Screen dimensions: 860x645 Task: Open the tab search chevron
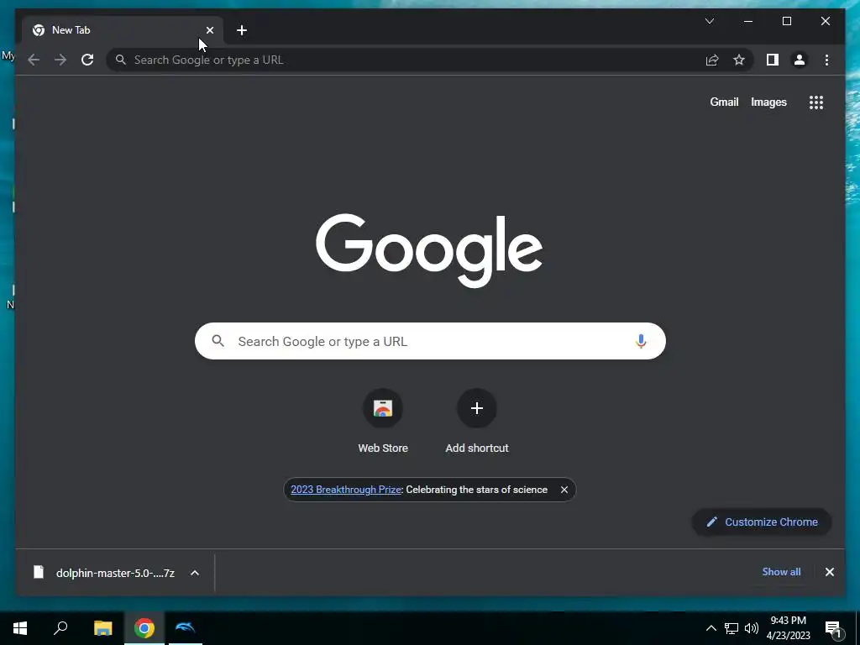click(710, 21)
